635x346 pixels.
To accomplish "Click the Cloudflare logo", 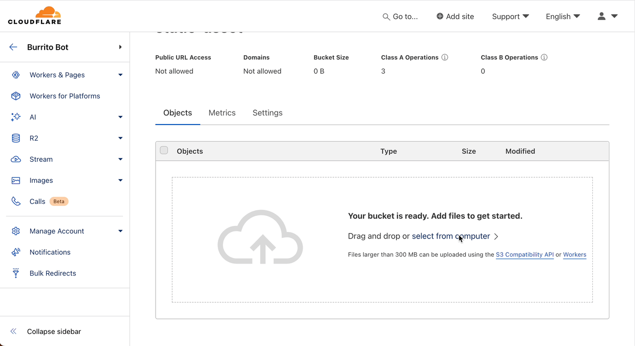I will click(x=35, y=16).
